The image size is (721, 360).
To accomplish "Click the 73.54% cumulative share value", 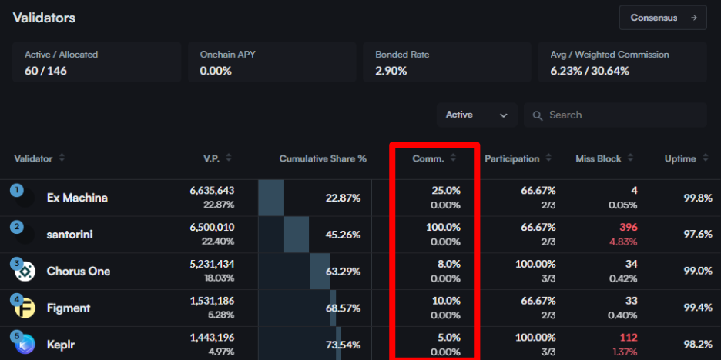I will click(343, 345).
